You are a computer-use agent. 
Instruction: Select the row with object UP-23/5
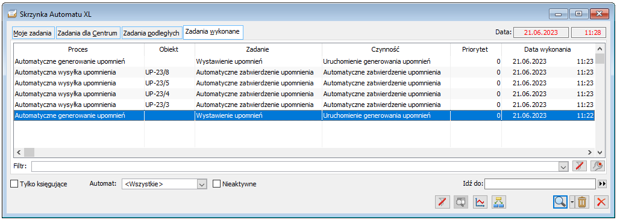pyautogui.click(x=304, y=84)
